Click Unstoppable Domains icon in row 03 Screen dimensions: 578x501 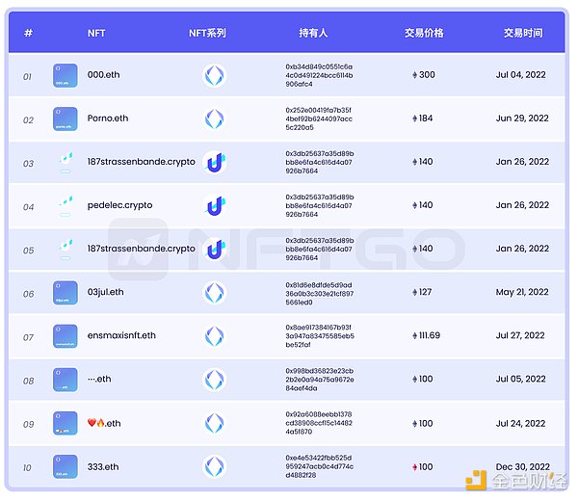pyautogui.click(x=215, y=163)
